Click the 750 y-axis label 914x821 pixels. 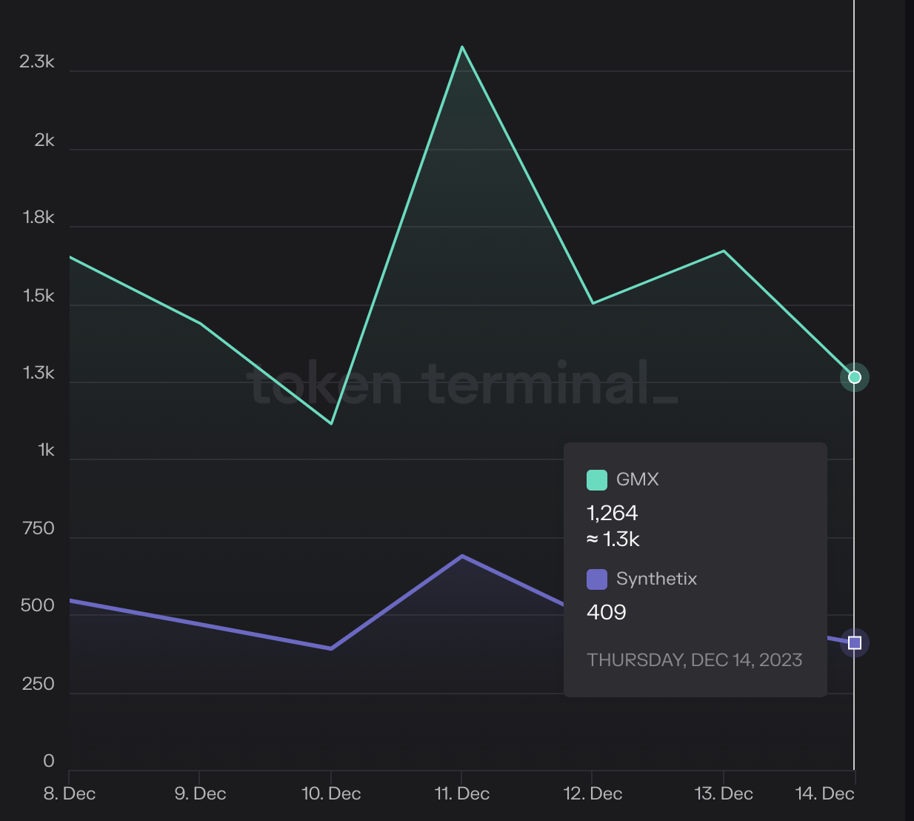(x=39, y=528)
